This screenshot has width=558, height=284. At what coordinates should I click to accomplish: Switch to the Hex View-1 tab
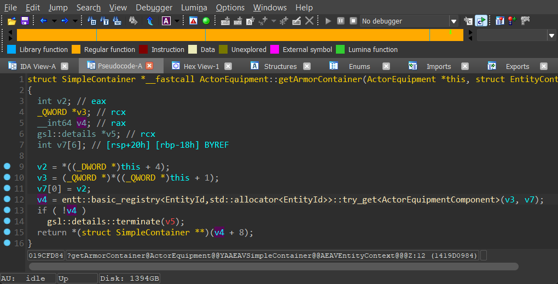coord(201,66)
